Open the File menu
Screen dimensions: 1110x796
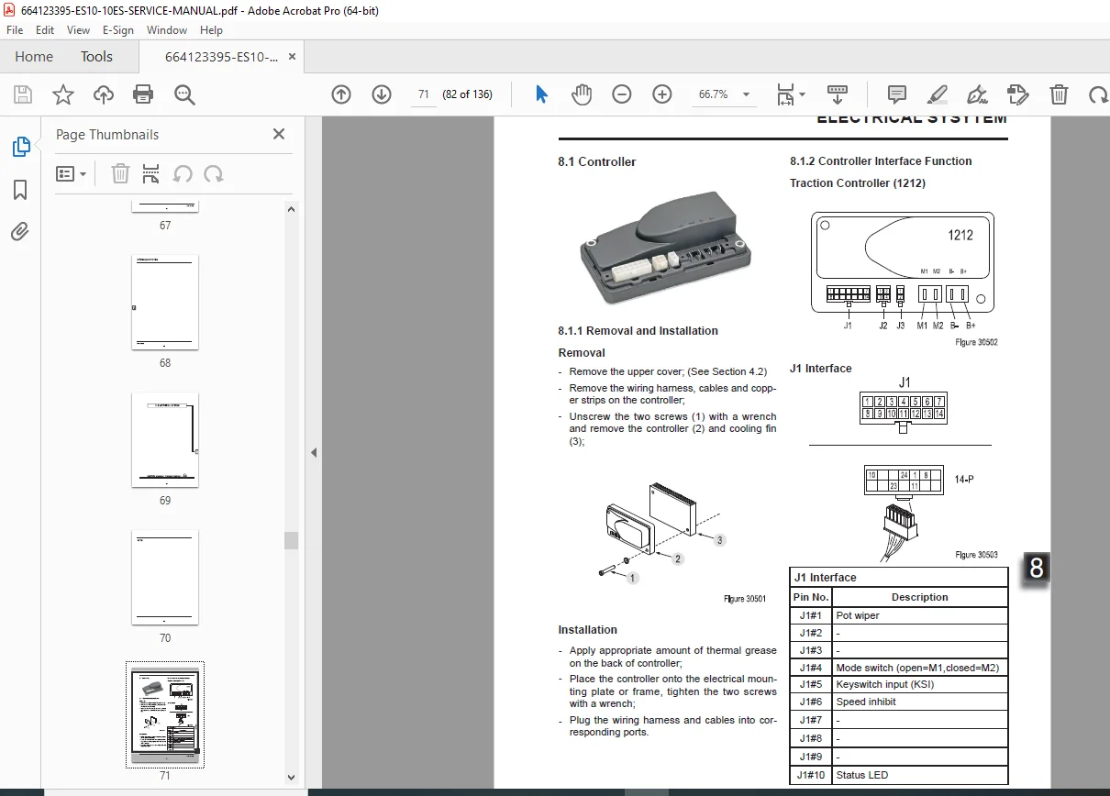coord(15,29)
